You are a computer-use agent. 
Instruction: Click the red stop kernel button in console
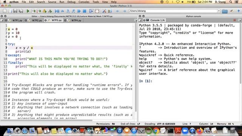pyautogui.click(x=234, y=20)
